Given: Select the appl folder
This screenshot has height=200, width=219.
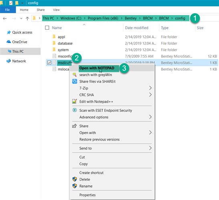Looking at the screenshot, I should click(x=61, y=37).
